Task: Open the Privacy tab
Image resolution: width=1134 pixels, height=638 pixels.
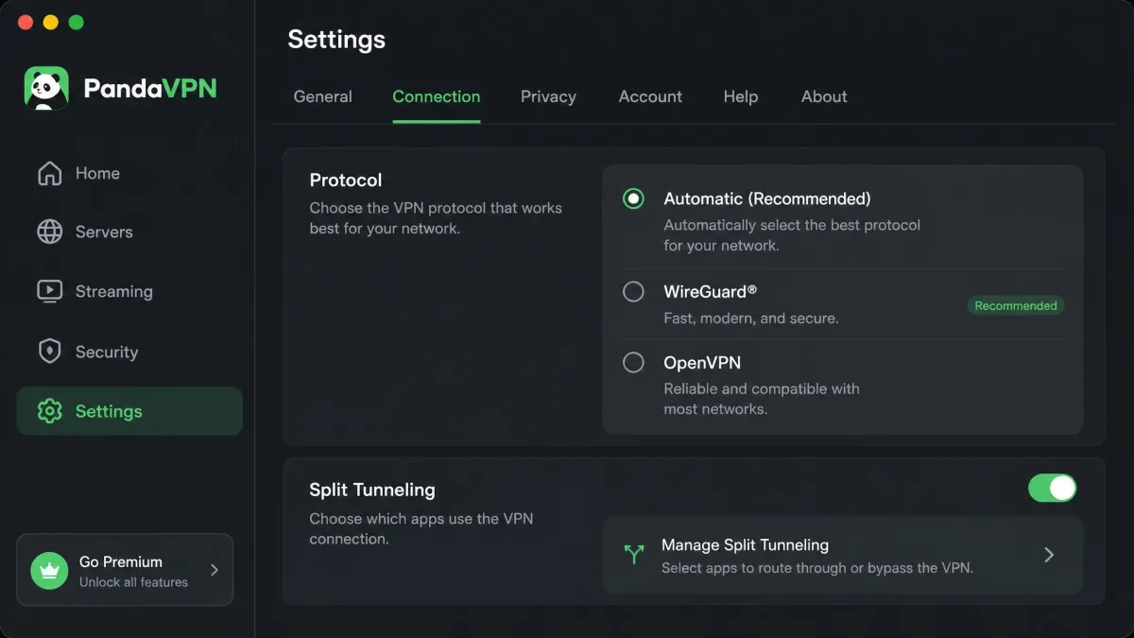Action: pos(548,96)
